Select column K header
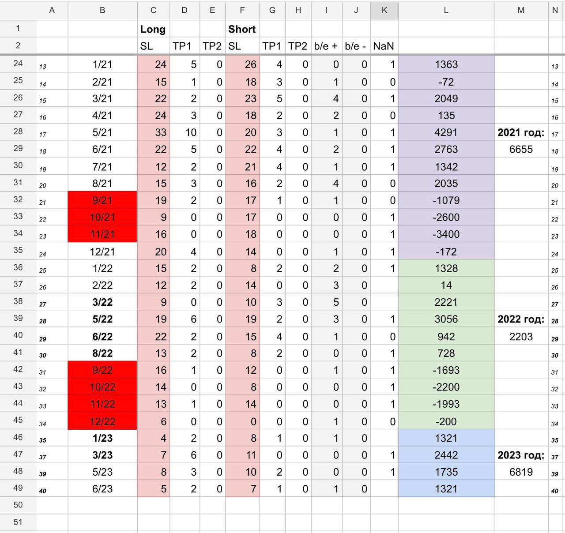 pos(384,10)
